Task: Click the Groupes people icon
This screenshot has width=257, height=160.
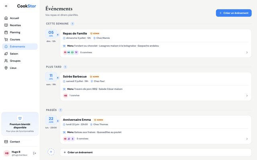Action: pos(6,61)
